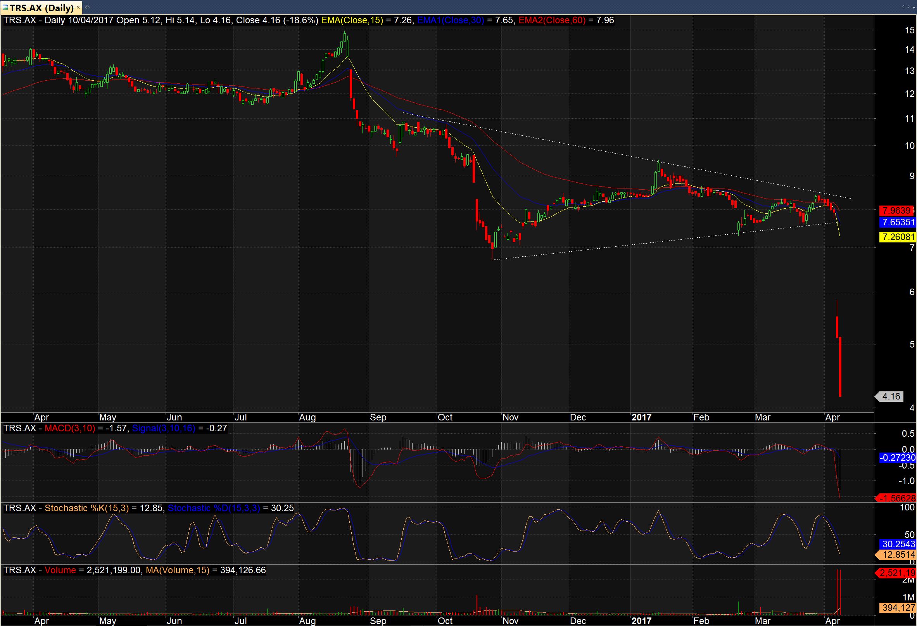Click the 100 label on the stochastic axis
The width and height of the screenshot is (917, 626).
point(907,508)
